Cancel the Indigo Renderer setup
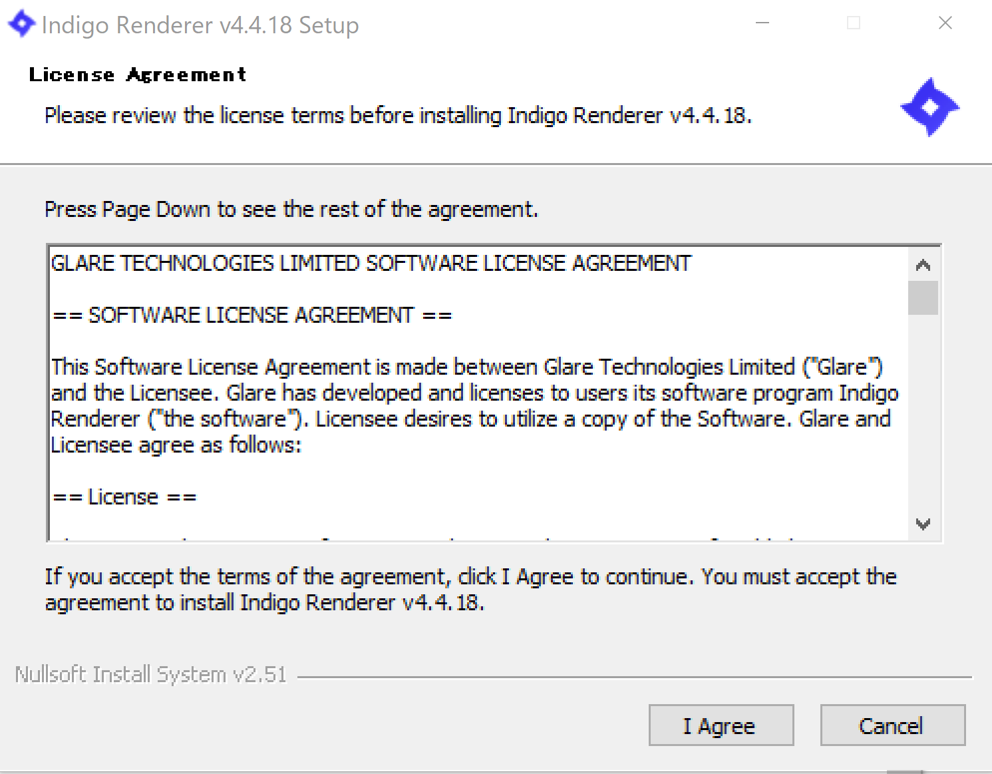 pyautogui.click(x=892, y=725)
